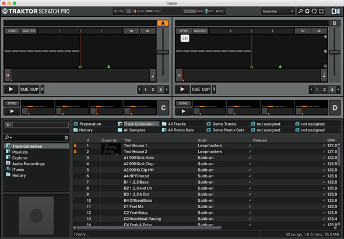Click Deck C letter badge
344x239 pixels.
coord(163,108)
